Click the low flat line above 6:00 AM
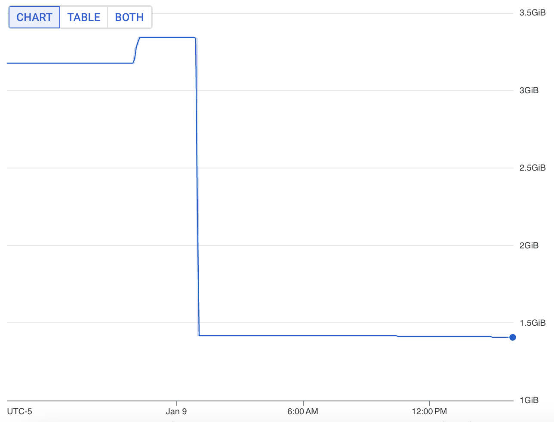The image size is (554, 422). click(303, 335)
